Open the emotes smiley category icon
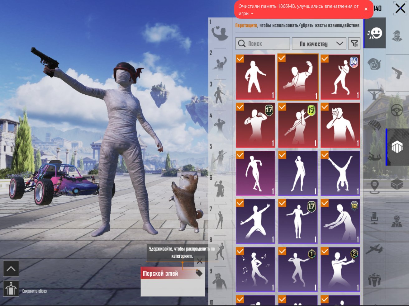This screenshot has height=306, width=409. pyautogui.click(x=375, y=33)
